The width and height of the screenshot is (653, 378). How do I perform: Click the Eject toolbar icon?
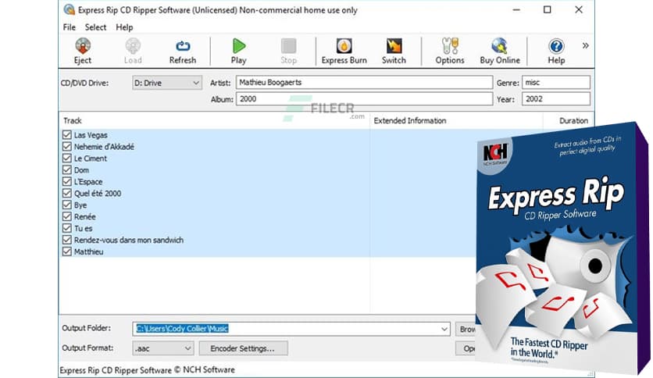pos(83,51)
